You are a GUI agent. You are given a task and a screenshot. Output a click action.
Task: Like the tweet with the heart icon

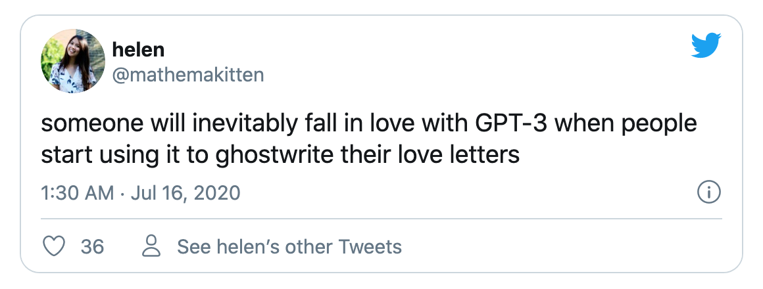pyautogui.click(x=53, y=247)
